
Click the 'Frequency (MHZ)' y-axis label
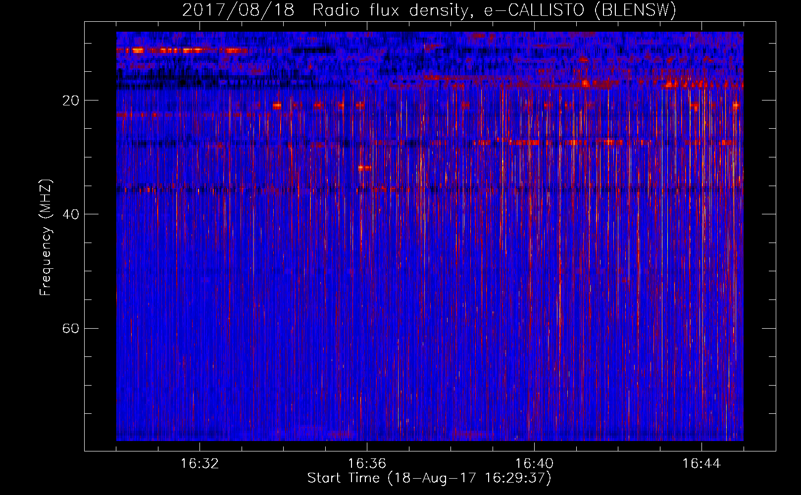(46, 237)
